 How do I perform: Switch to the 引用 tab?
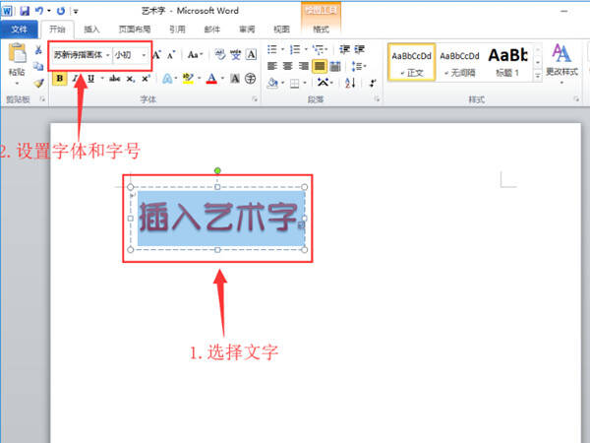[x=177, y=29]
